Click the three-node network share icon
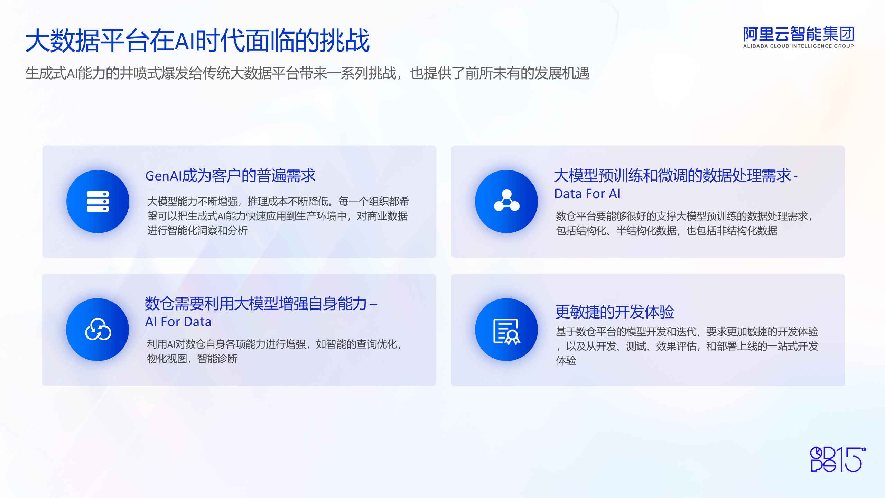The width and height of the screenshot is (885, 498). (x=506, y=201)
